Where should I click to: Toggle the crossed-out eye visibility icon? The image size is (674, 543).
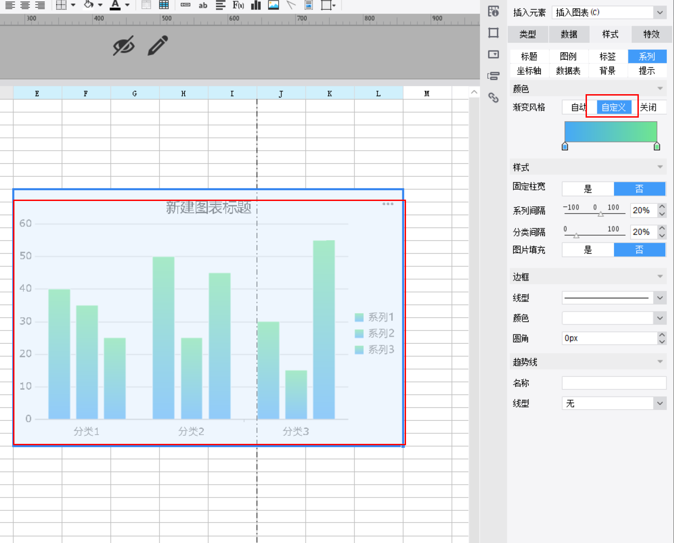(x=124, y=46)
